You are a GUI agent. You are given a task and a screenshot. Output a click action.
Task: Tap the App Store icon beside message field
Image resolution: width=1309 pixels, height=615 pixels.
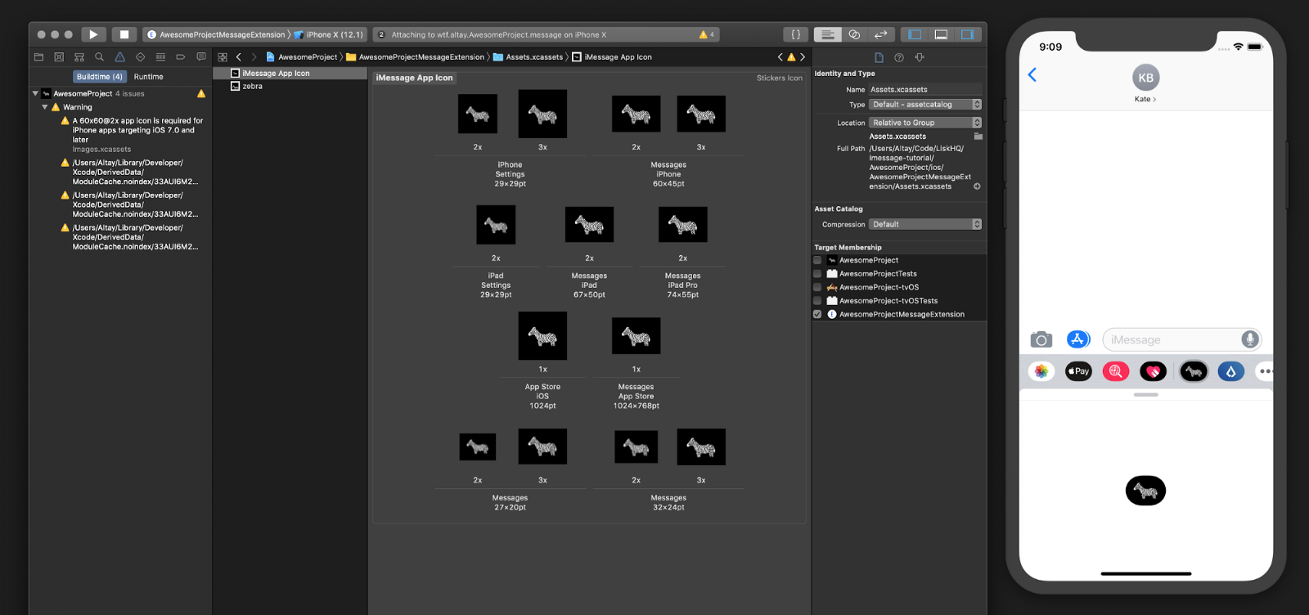(x=1078, y=339)
